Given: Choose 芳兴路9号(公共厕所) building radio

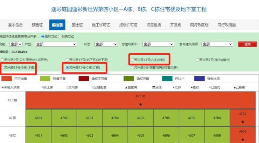Looking at the screenshot, I should [2, 60].
